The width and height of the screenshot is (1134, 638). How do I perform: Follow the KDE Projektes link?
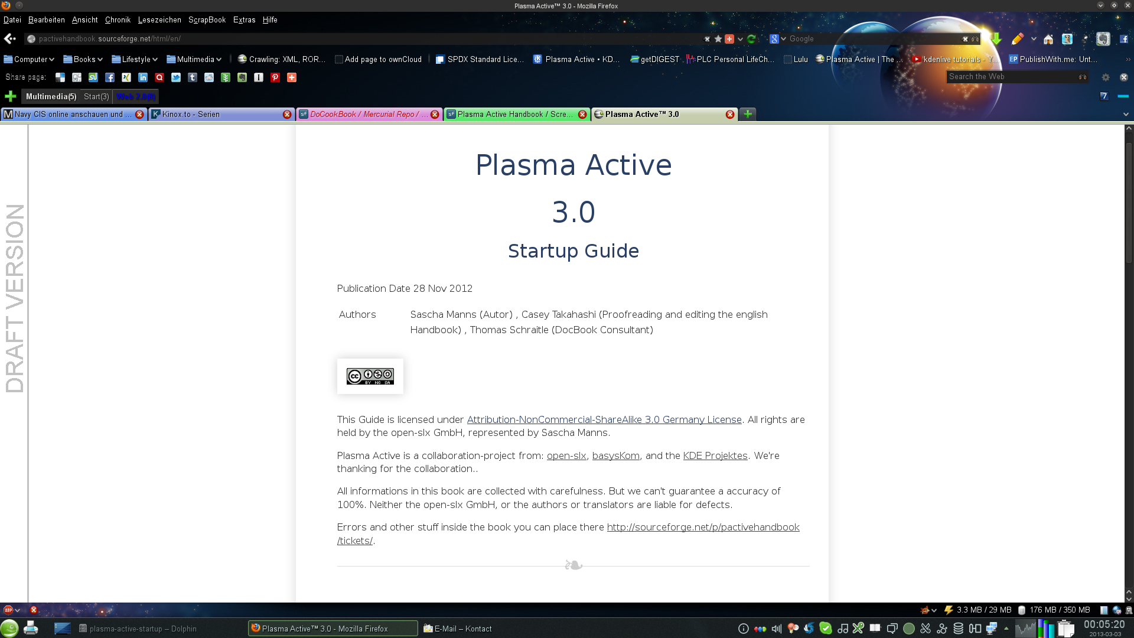pos(715,455)
